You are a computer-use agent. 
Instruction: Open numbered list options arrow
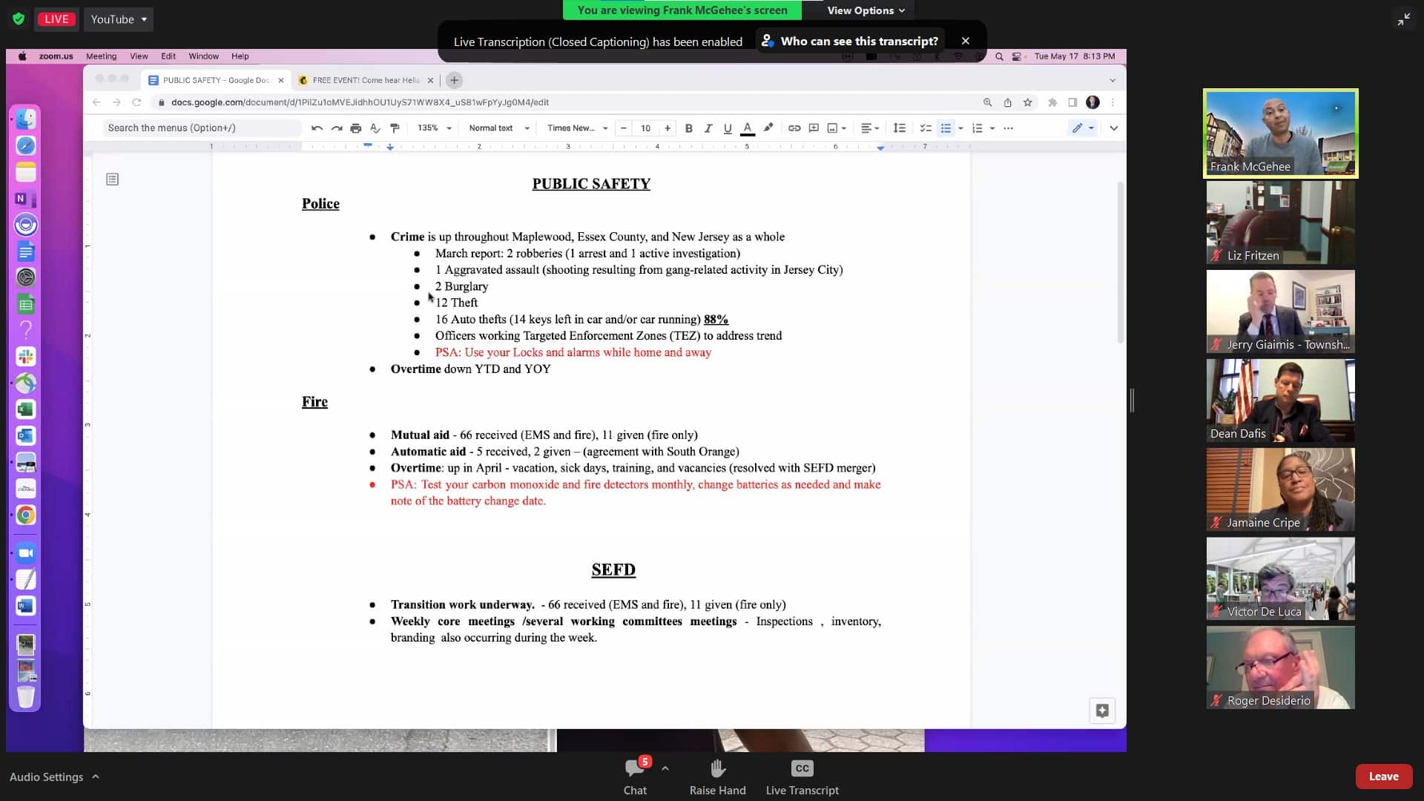point(992,128)
